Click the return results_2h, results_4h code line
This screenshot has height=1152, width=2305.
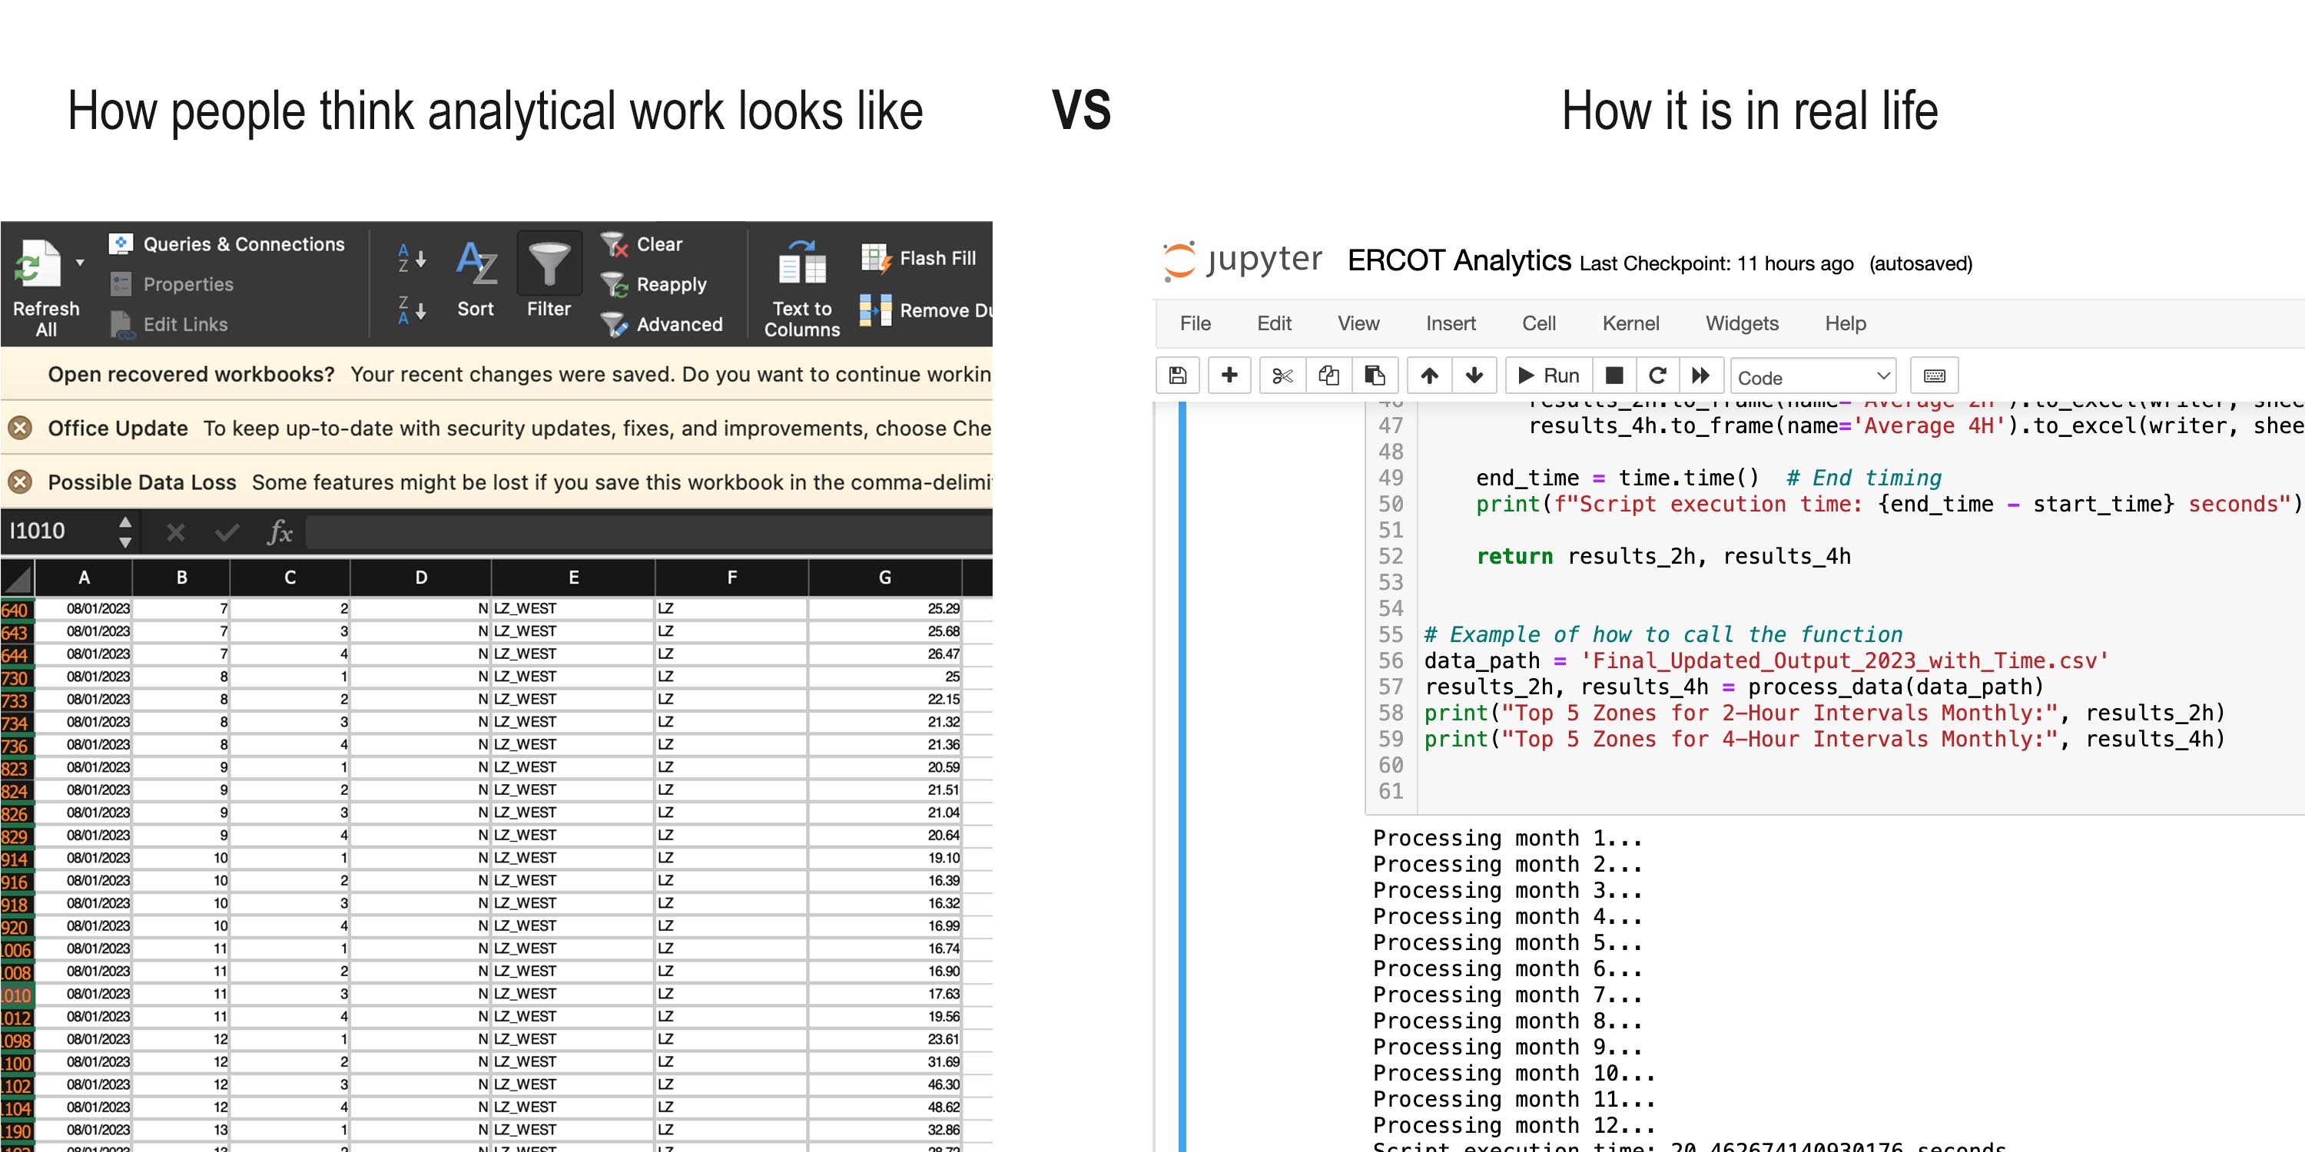(1663, 556)
